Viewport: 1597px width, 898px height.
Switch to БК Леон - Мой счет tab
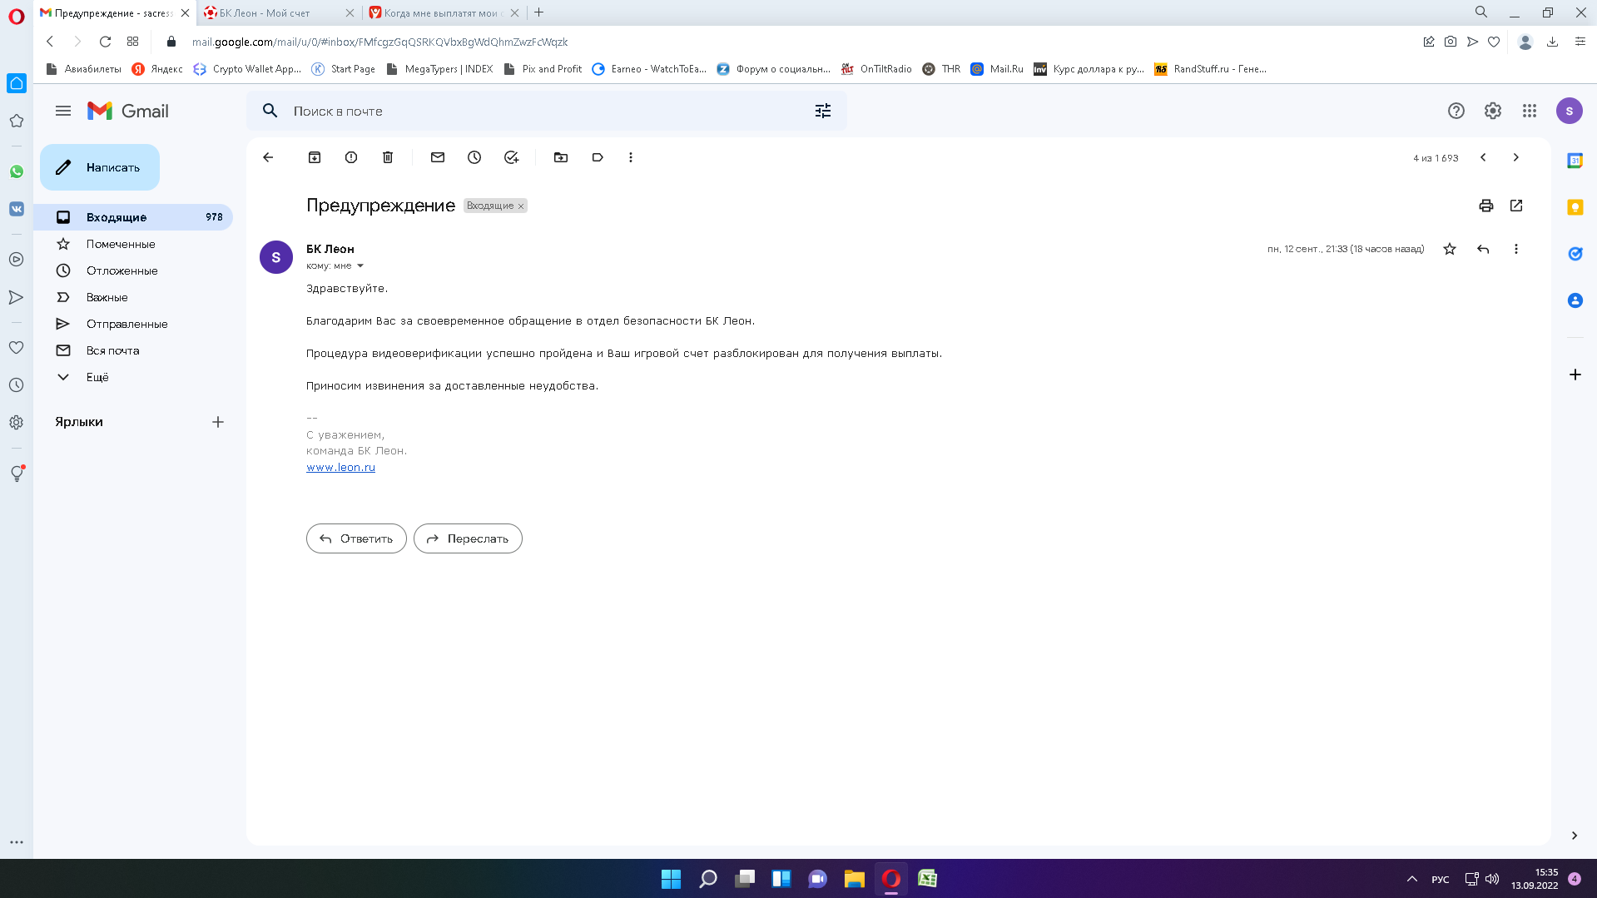coord(273,12)
